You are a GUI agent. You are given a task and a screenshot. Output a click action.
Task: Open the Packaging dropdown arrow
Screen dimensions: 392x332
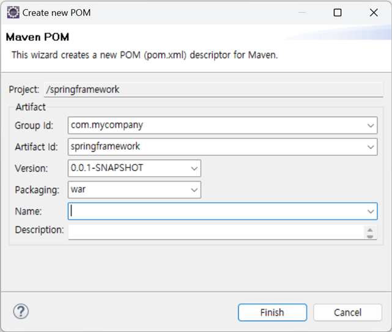click(x=194, y=190)
